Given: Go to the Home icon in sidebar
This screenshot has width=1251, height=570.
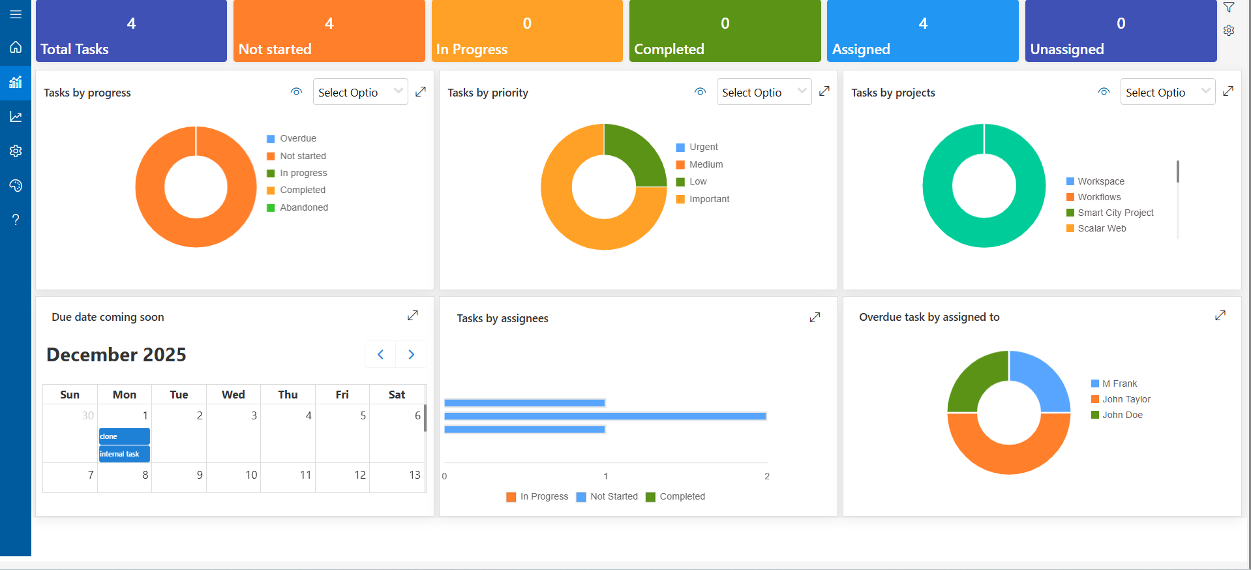Looking at the screenshot, I should click(16, 47).
